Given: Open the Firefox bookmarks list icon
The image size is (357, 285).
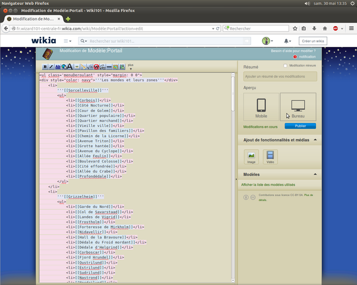Looking at the screenshot, I should (x=303, y=28).
